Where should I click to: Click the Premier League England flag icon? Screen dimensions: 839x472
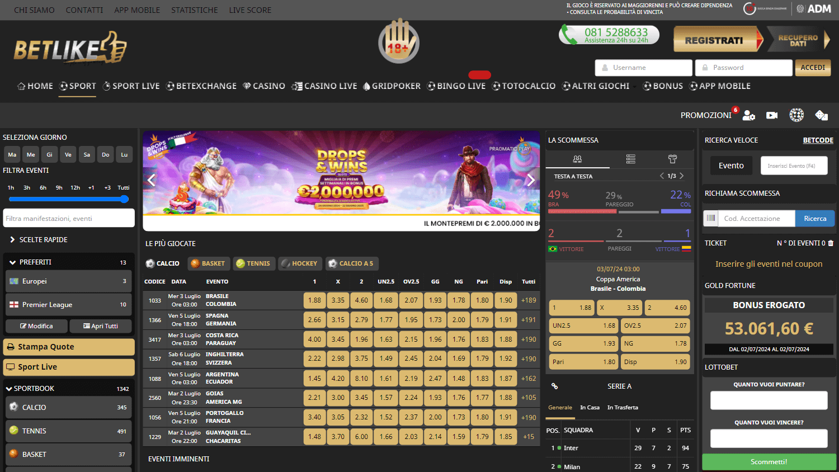tap(14, 305)
